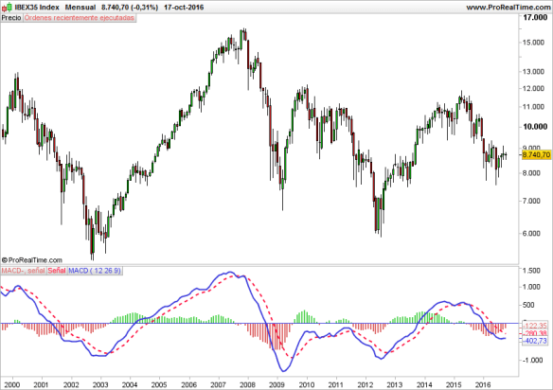Click the 500 MACD axis label
Viewport: 553px width, 390px height.
[x=528, y=305]
